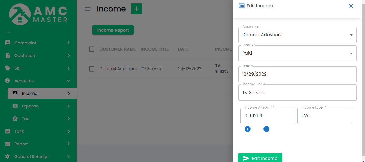Click the Income Report button
This screenshot has width=365, height=162.
coord(113,30)
